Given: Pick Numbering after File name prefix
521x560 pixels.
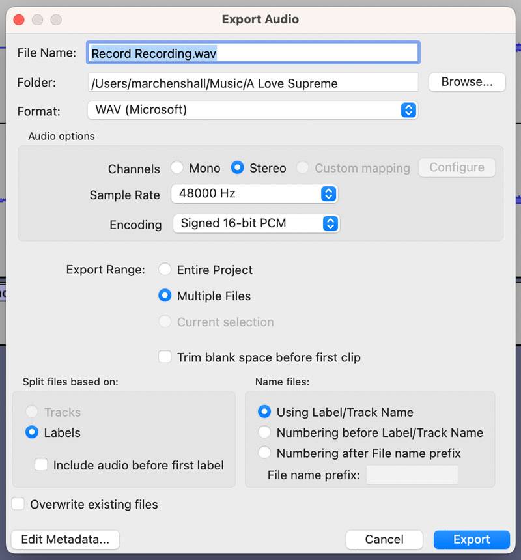Looking at the screenshot, I should pos(264,453).
